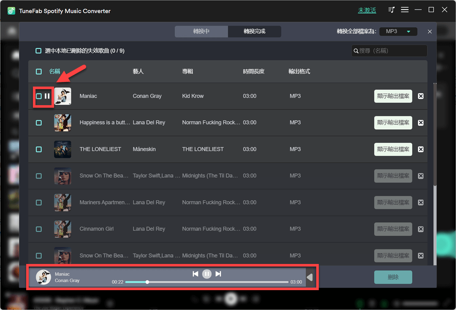456x310 pixels.
Task: Pause the Maniac track in the list
Action: pyautogui.click(x=47, y=96)
